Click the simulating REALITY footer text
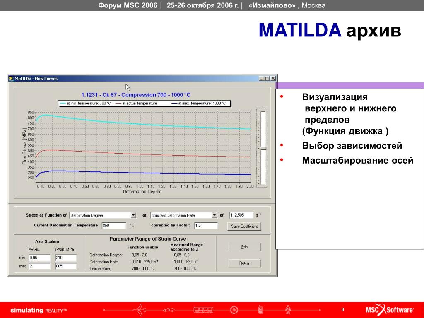Screen dimensions: 424x318 [39, 311]
